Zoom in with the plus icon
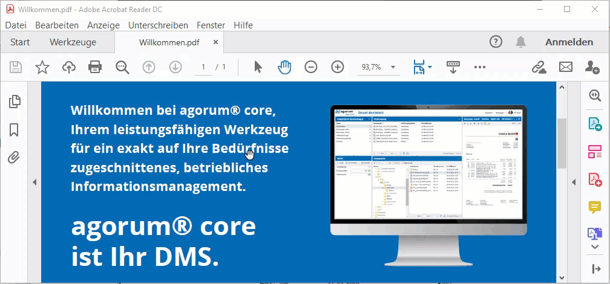Image resolution: width=610 pixels, height=284 pixels. click(338, 67)
